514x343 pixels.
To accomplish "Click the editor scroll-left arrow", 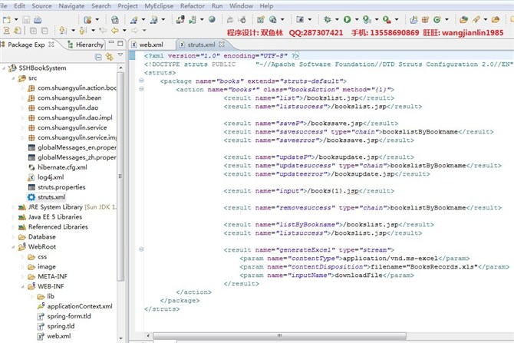I will (148, 336).
